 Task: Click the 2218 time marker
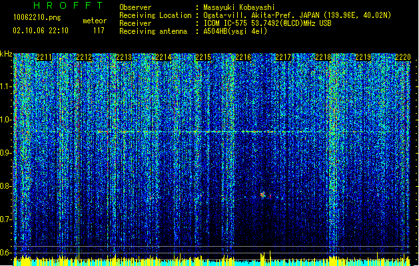pyautogui.click(x=323, y=57)
